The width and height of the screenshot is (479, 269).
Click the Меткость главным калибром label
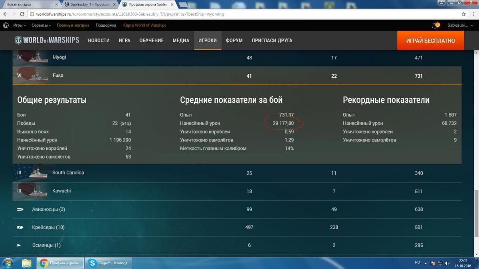213,148
